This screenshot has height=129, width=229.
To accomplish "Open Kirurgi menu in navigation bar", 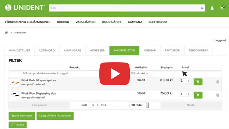I will (63, 22).
